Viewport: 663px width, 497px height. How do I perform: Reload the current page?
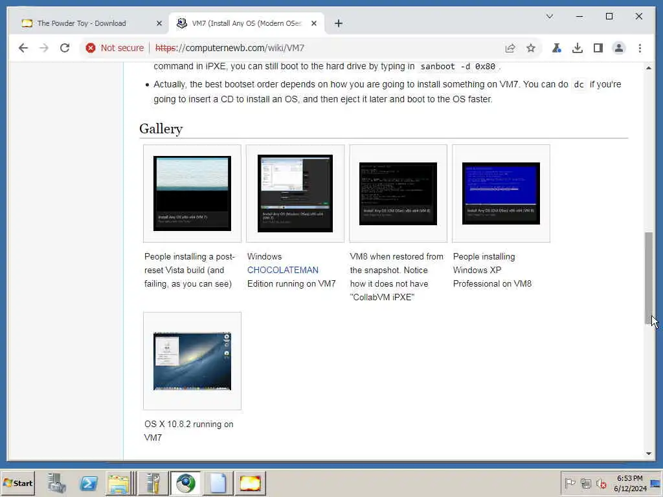65,48
